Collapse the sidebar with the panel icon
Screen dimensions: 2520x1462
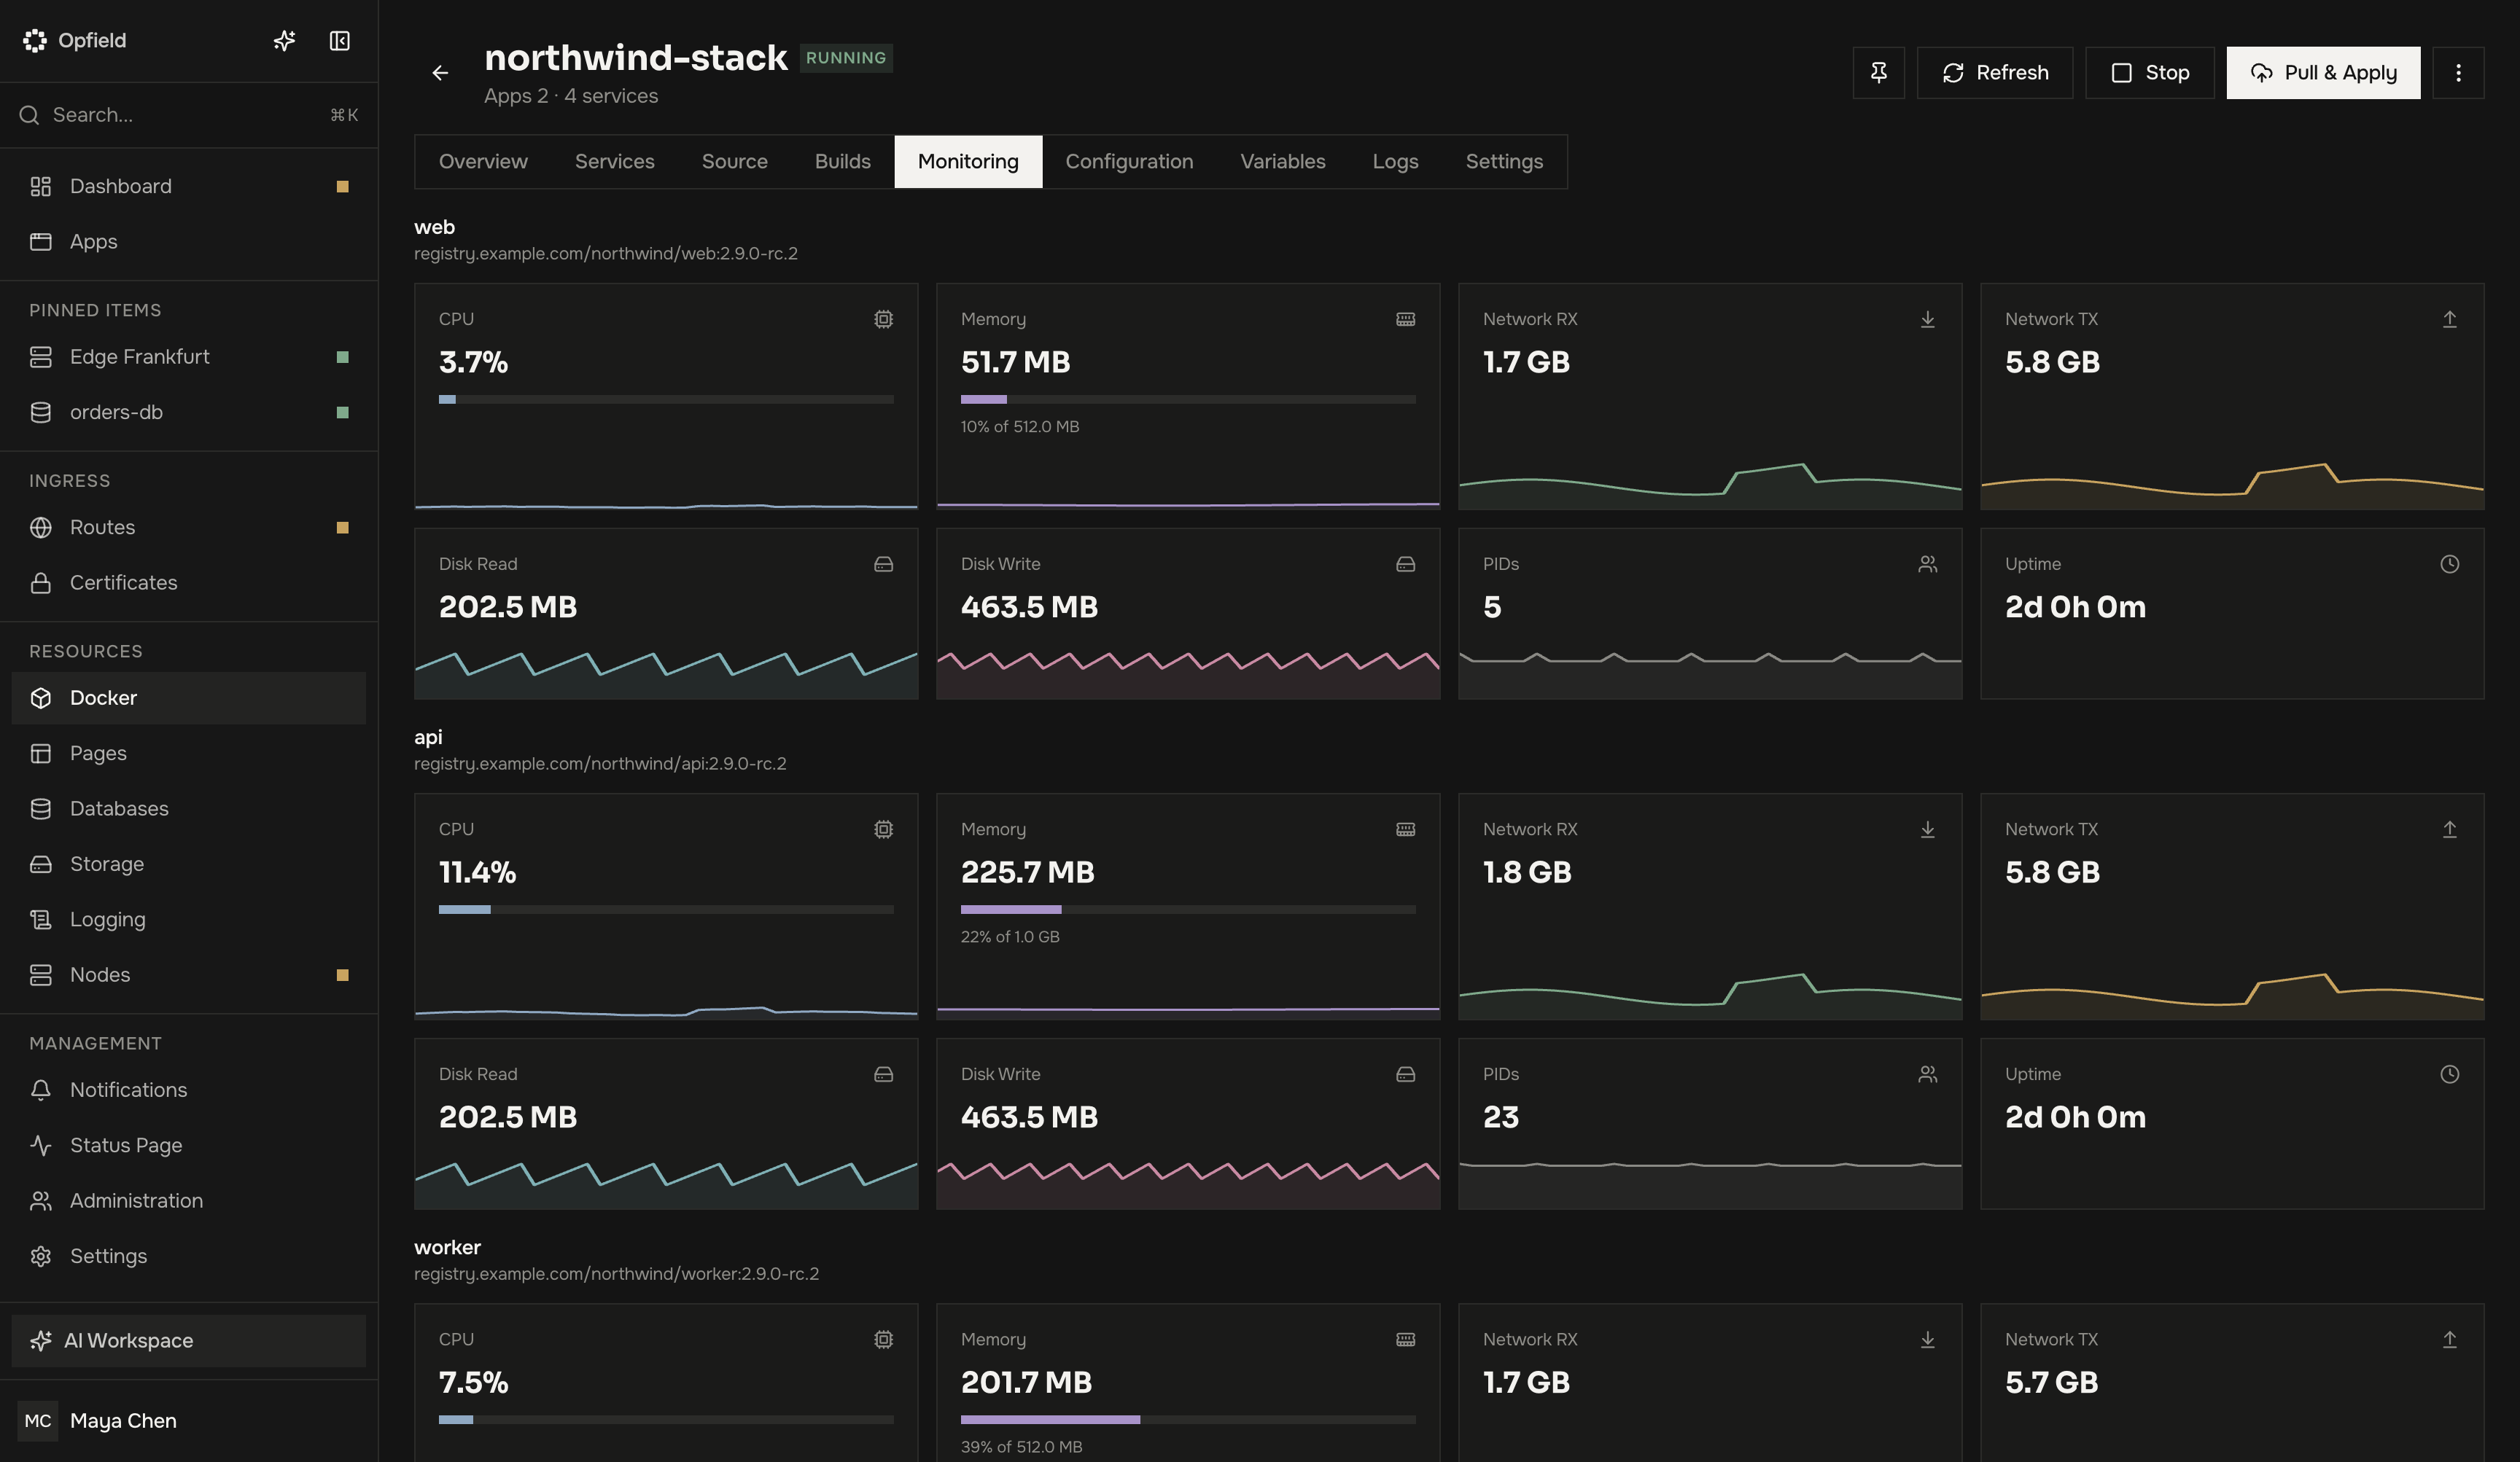[x=340, y=41]
